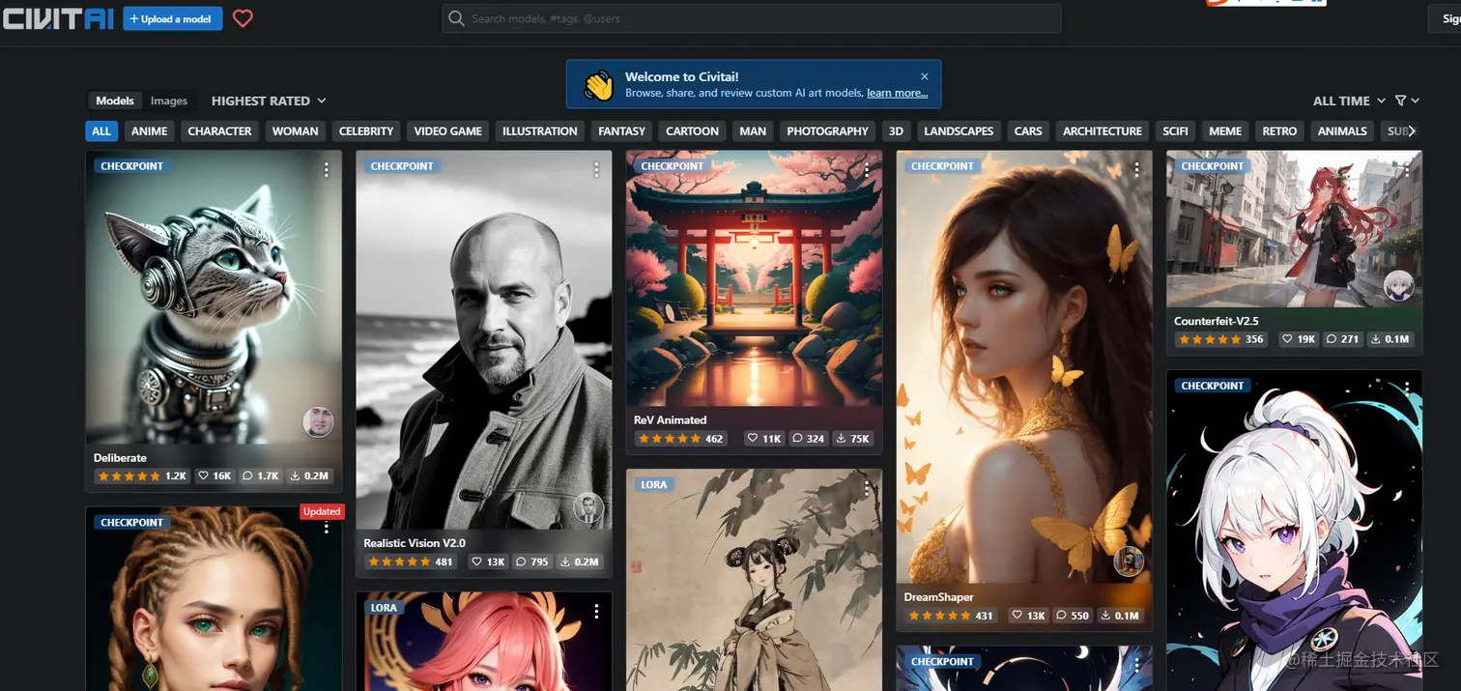Click DreamShaper 550 comments badge

[1073, 616]
